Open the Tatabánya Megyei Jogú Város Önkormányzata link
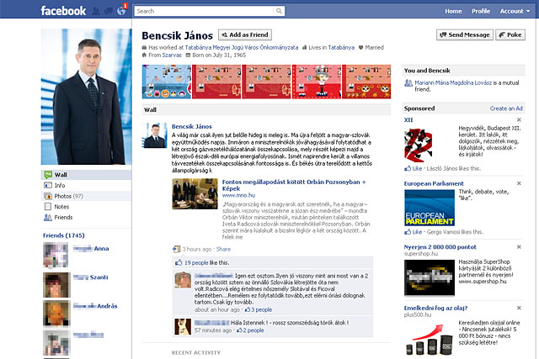Viewport: 539px width, 359px height. coord(242,47)
